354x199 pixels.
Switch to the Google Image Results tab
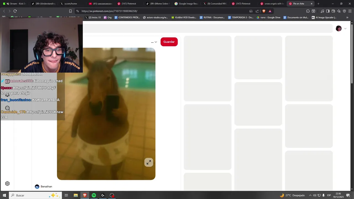(x=186, y=4)
